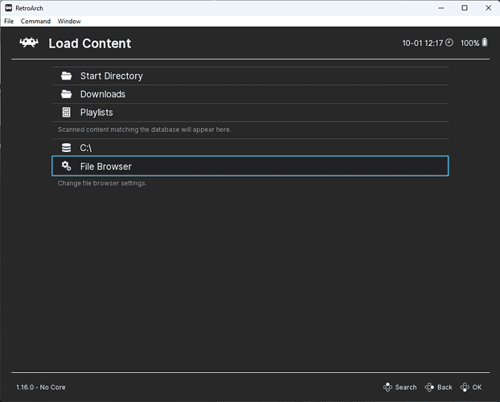Click the Playlists icon
Image resolution: width=500 pixels, height=402 pixels.
pos(67,113)
